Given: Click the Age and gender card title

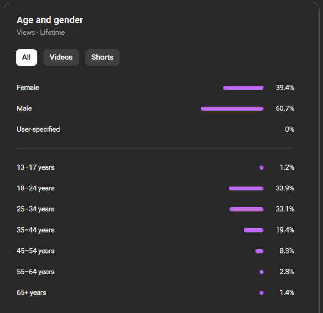Looking at the screenshot, I should (50, 20).
